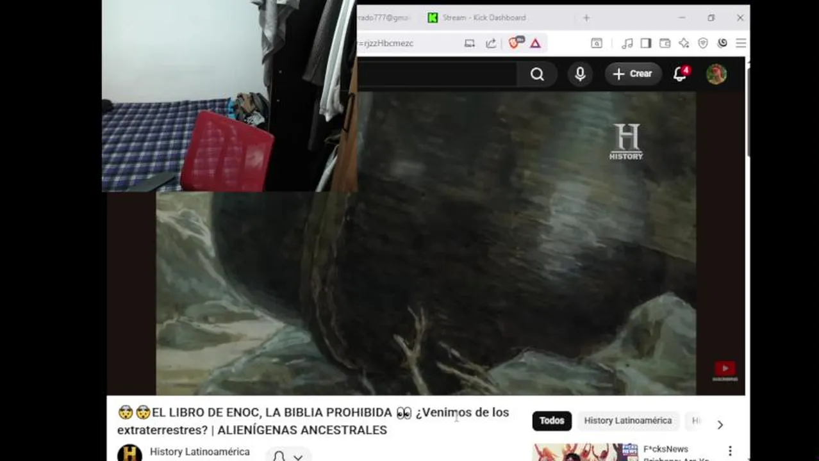This screenshot has width=819, height=461.
Task: Click the share page icon in address bar
Action: [x=491, y=44]
